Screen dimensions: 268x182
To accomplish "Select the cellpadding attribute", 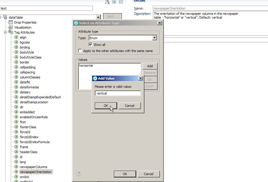I will coord(28,67).
